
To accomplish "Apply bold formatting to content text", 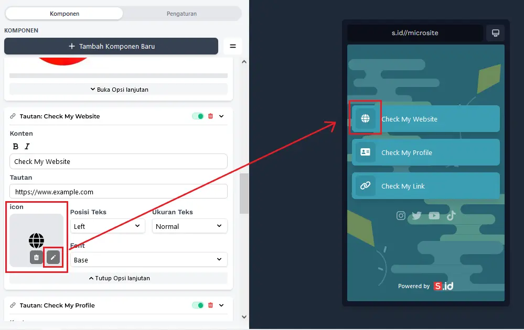I will pos(16,147).
